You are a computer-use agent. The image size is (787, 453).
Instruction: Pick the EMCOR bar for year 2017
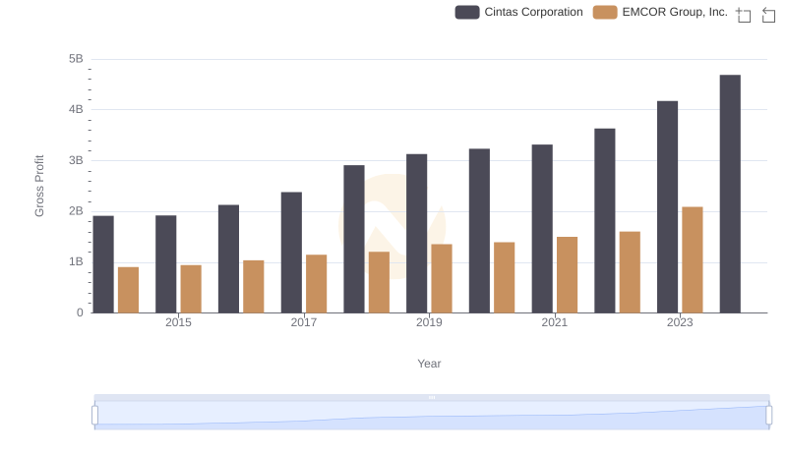pyautogui.click(x=316, y=283)
